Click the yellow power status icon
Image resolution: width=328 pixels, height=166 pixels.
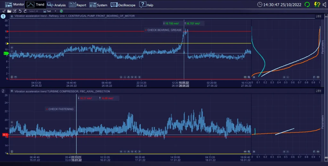point(317,5)
